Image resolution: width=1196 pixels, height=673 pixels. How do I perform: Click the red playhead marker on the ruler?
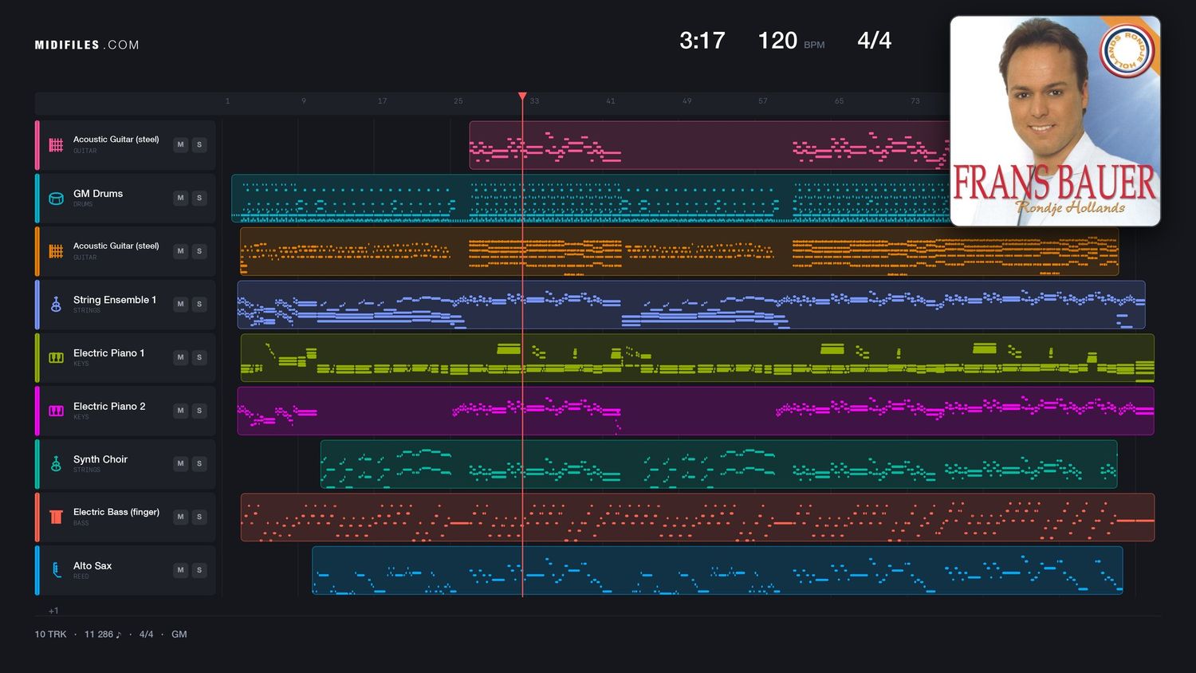click(x=522, y=96)
